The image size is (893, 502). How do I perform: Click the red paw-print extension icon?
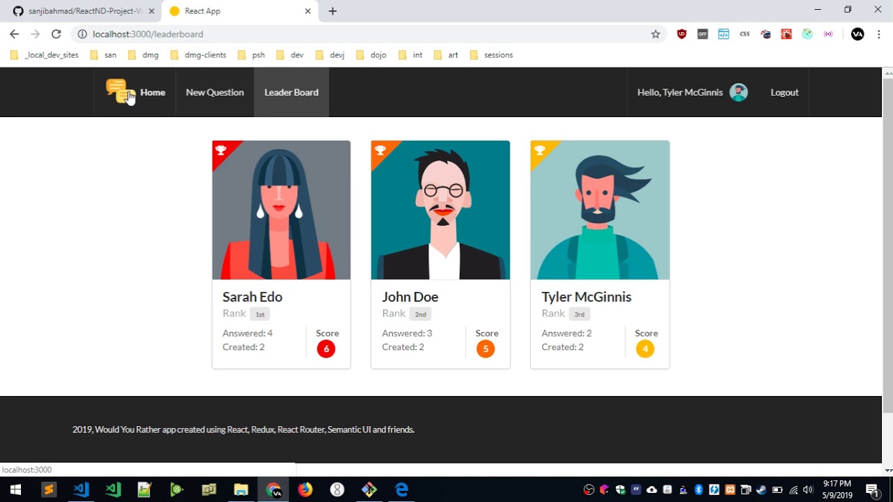(786, 34)
